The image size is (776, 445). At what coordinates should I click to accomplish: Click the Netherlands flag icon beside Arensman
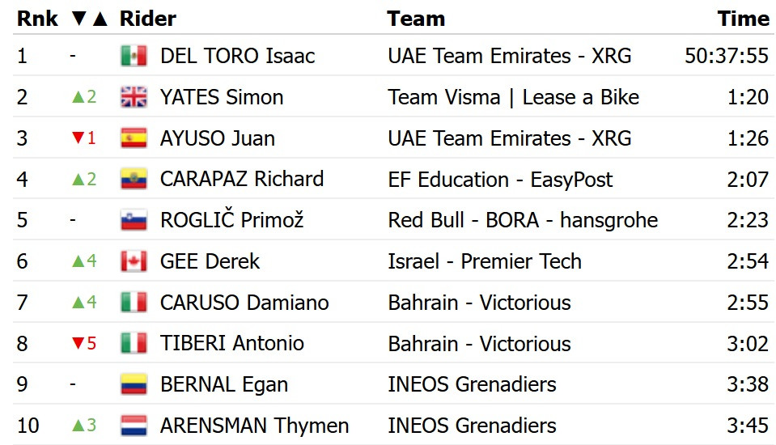(x=134, y=426)
